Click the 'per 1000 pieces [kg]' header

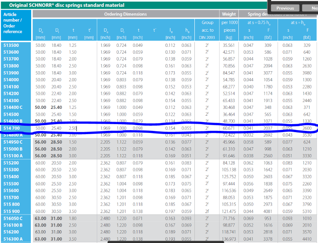(229, 30)
